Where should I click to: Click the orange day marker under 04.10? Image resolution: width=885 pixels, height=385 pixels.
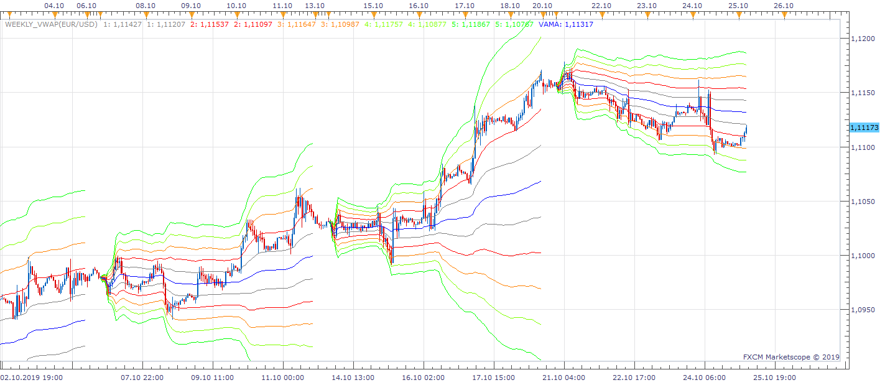pyautogui.click(x=55, y=14)
